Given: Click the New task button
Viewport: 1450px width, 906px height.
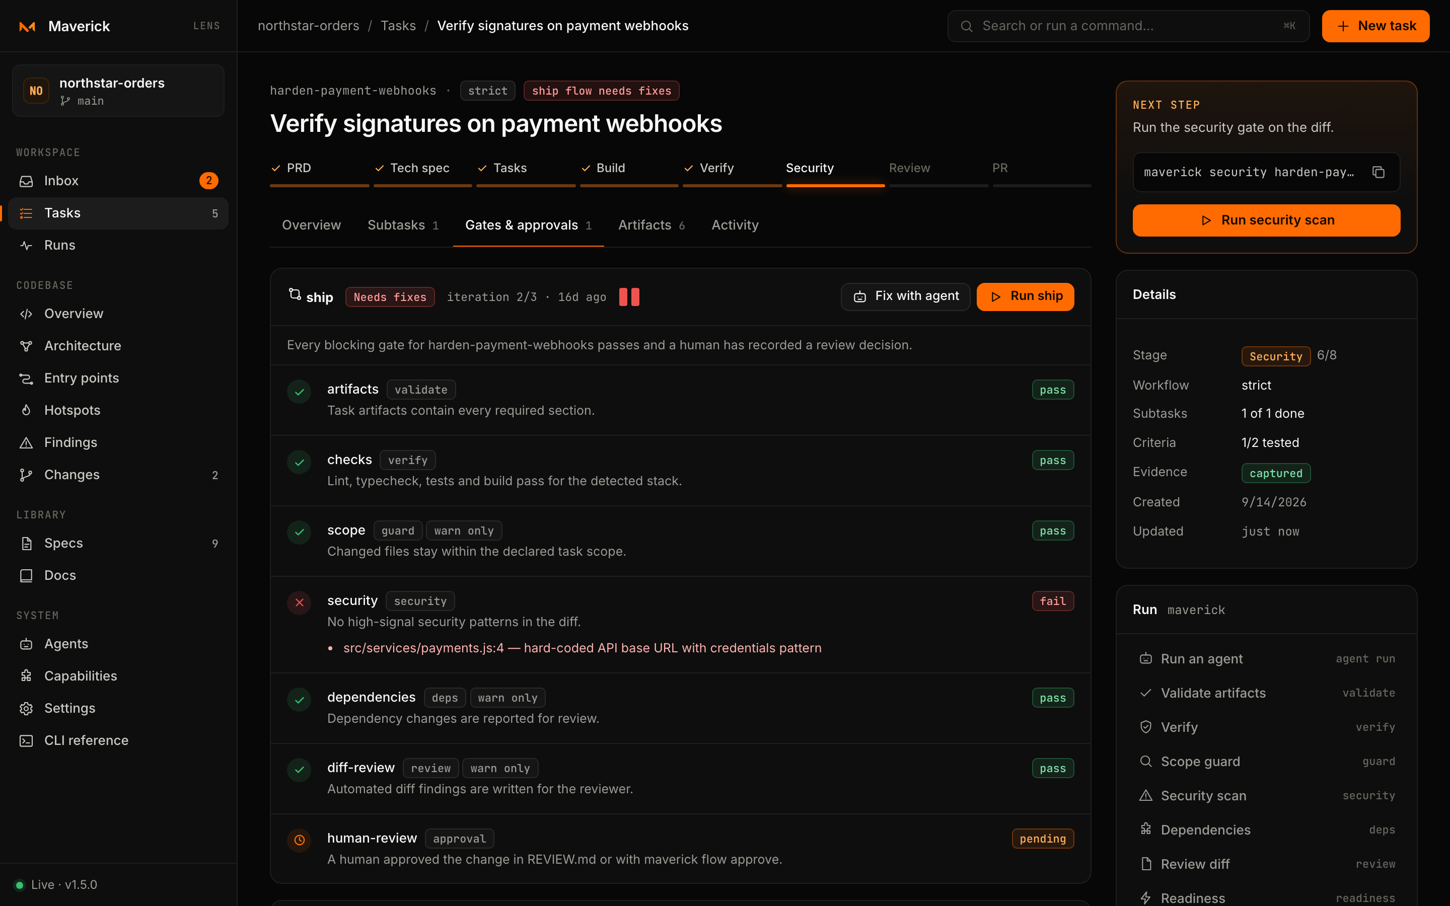Looking at the screenshot, I should pyautogui.click(x=1375, y=26).
